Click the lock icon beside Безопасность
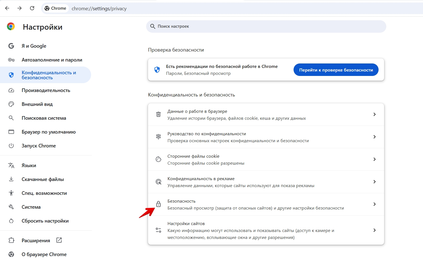This screenshot has height=268, width=423. tap(158, 204)
